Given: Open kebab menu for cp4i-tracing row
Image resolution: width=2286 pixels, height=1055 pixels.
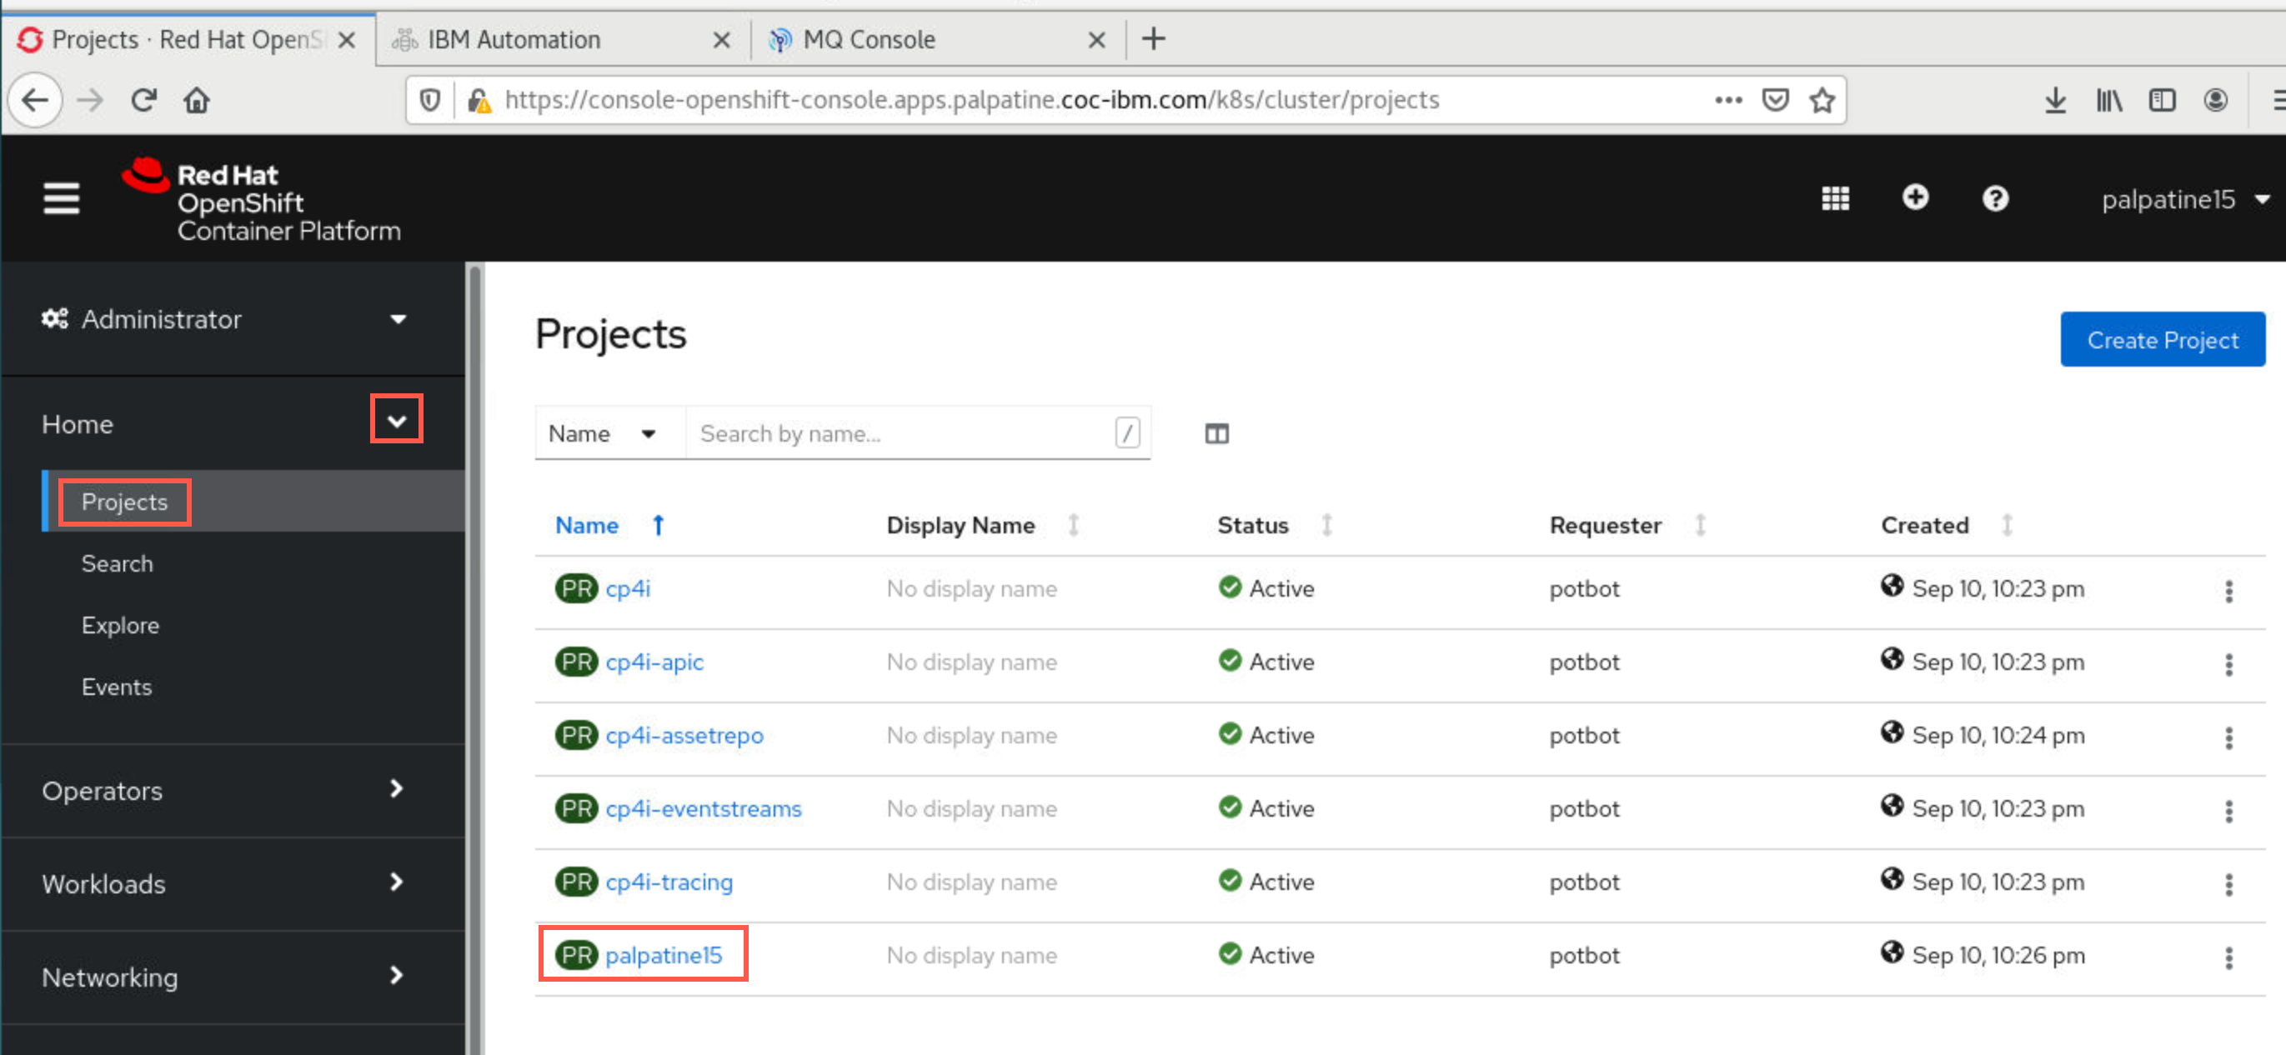Looking at the screenshot, I should 2228,885.
